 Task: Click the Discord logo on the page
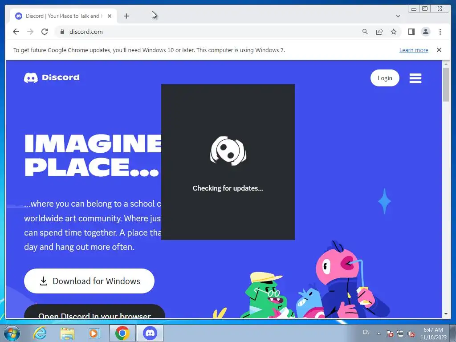pos(52,77)
